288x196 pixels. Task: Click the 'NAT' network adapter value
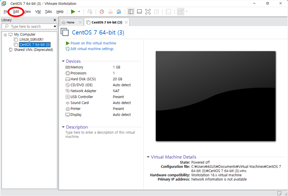coord(116,91)
